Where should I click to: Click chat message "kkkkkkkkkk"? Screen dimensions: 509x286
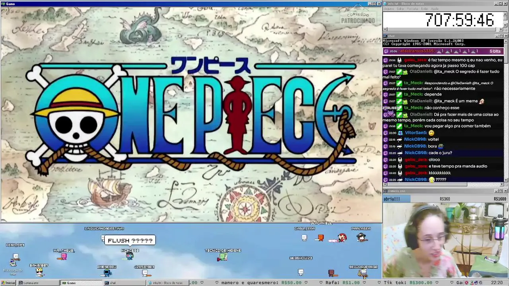[x=440, y=173]
